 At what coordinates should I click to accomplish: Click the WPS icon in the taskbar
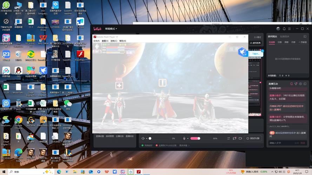(107, 171)
